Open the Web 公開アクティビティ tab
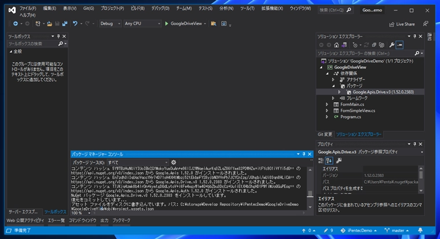This screenshot has width=440, height=239. coord(25,220)
